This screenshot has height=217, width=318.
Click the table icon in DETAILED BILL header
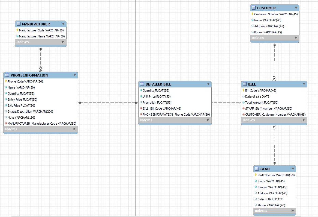click(142, 84)
